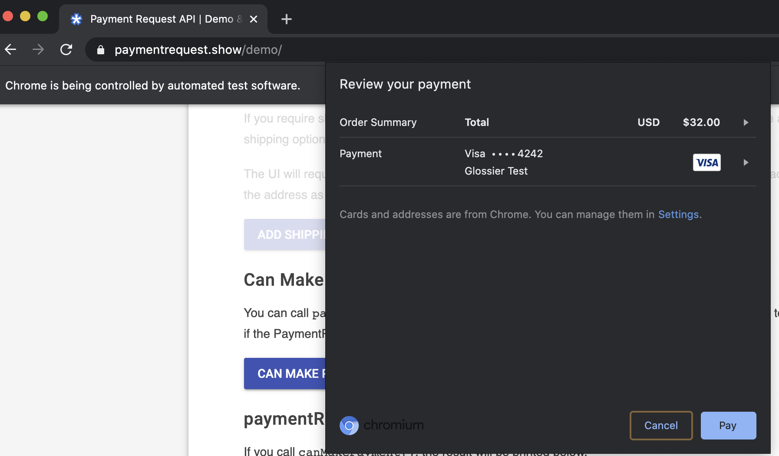Click the Chromium logo in the payment sheet
The image size is (779, 456).
click(x=349, y=426)
